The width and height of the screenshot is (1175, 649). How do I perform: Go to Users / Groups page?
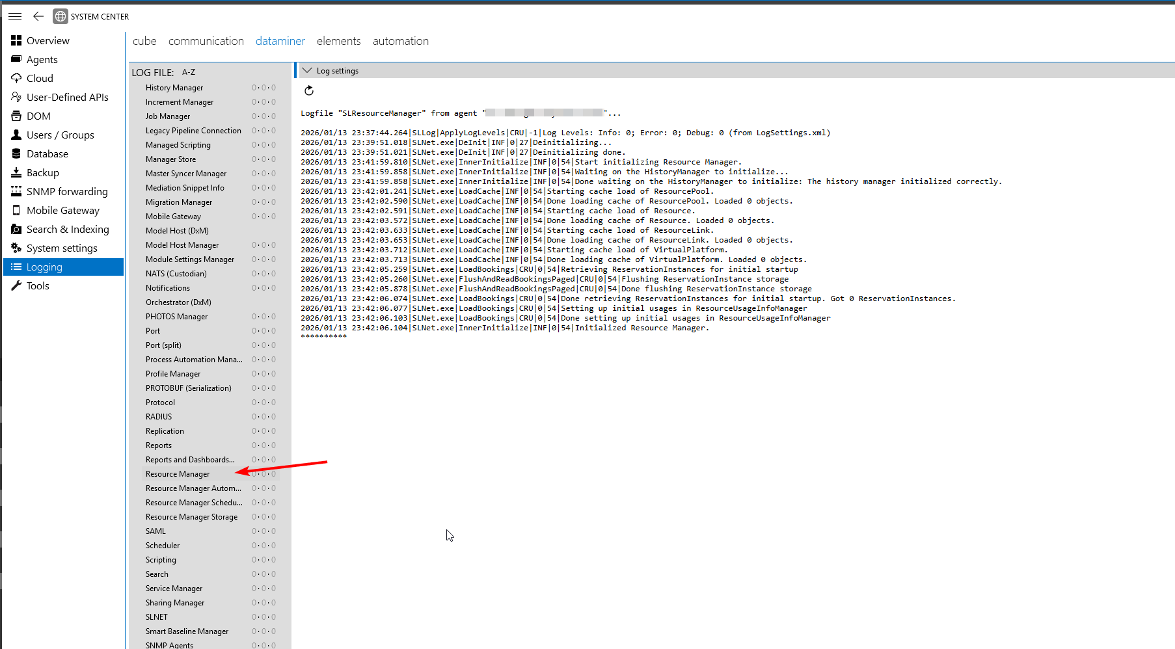click(x=60, y=135)
